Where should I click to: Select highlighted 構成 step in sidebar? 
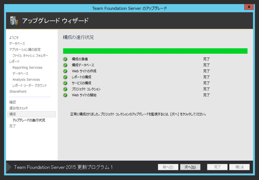(32, 114)
